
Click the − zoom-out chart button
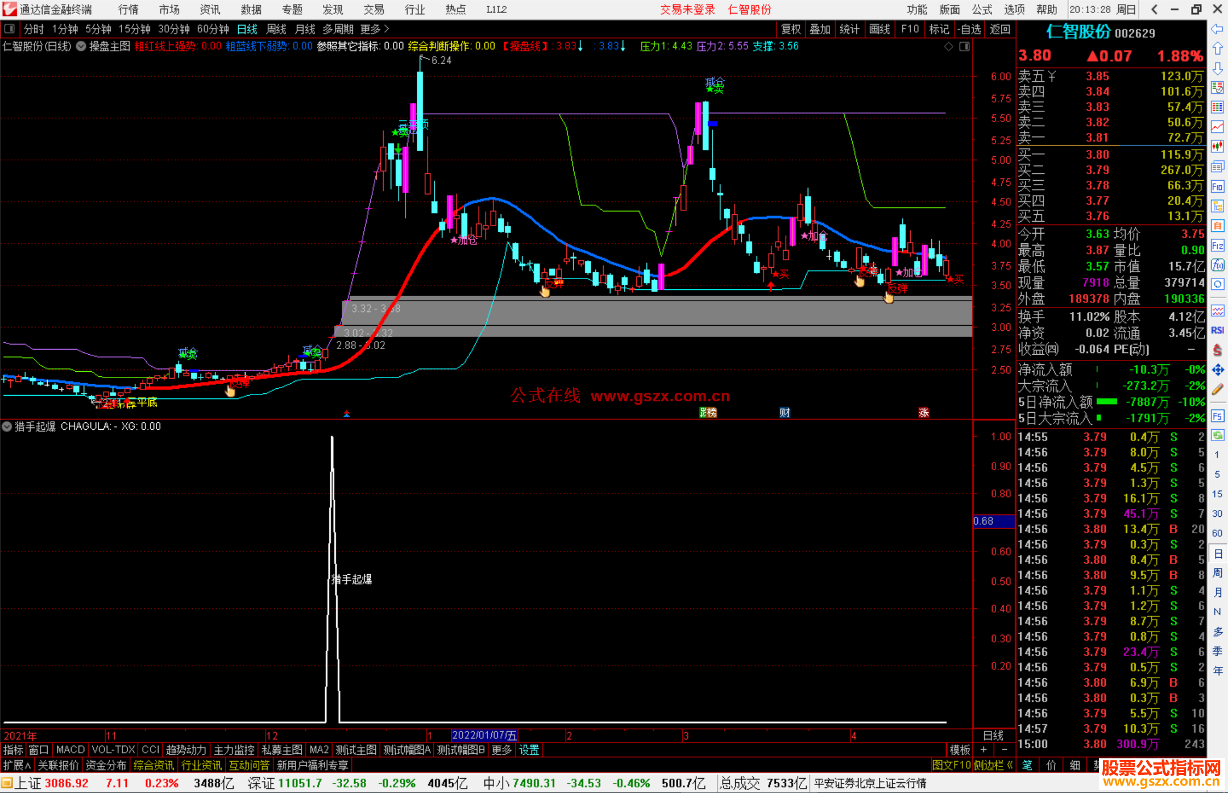[1004, 750]
